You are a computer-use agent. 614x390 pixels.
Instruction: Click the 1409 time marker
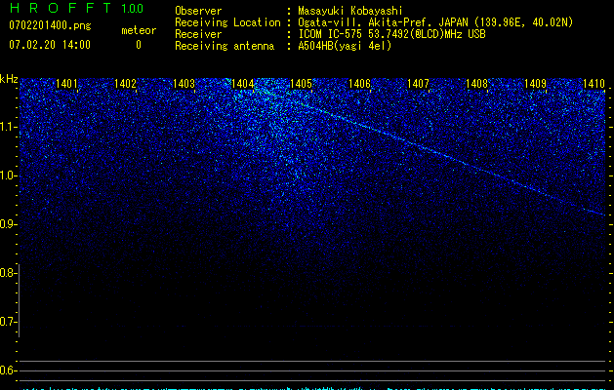coord(535,83)
